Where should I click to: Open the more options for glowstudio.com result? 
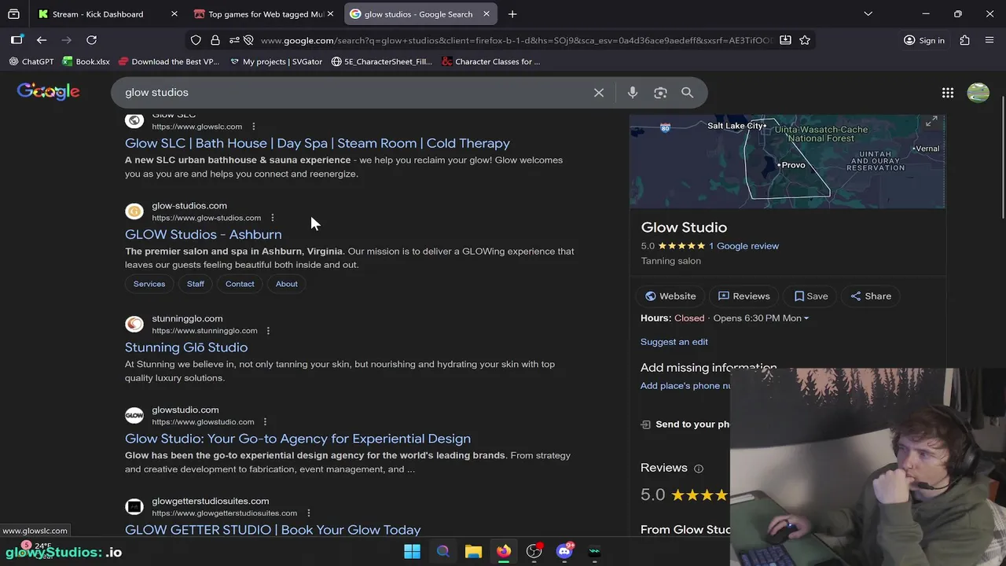265,422
